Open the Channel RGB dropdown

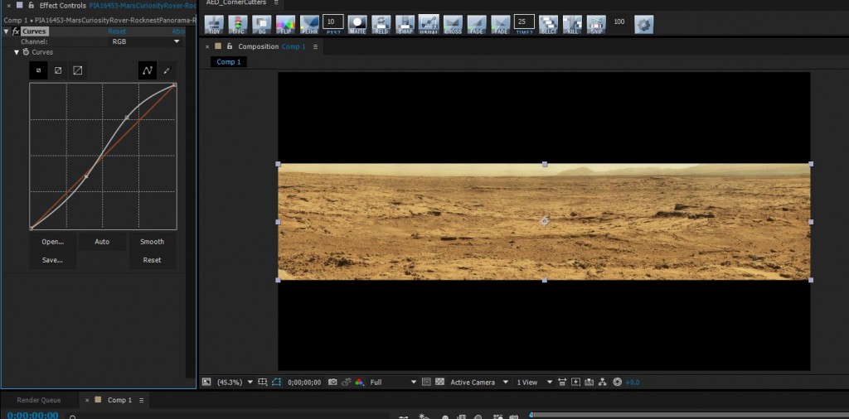pyautogui.click(x=145, y=41)
